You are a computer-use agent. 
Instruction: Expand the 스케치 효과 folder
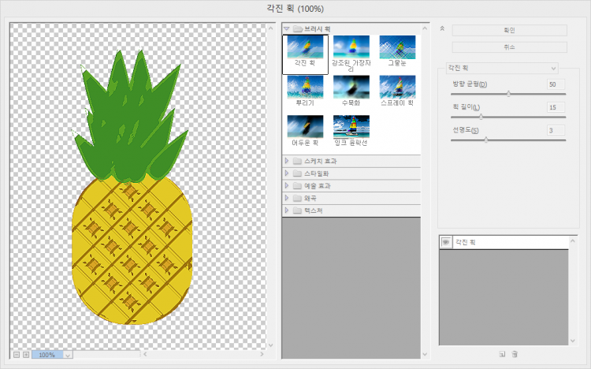click(x=287, y=161)
